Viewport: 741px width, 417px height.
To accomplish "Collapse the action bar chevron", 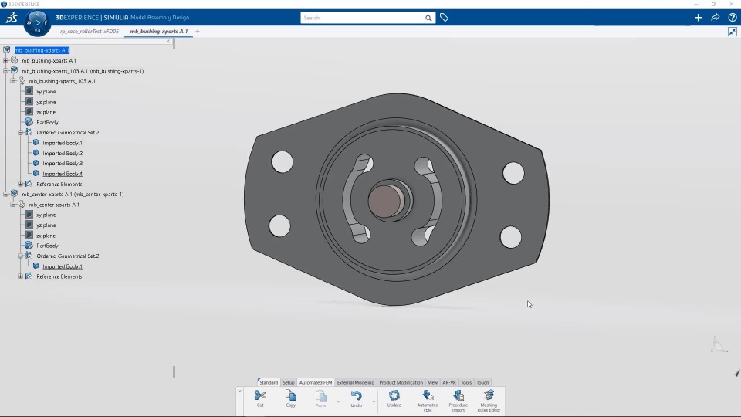I will [x=239, y=391].
